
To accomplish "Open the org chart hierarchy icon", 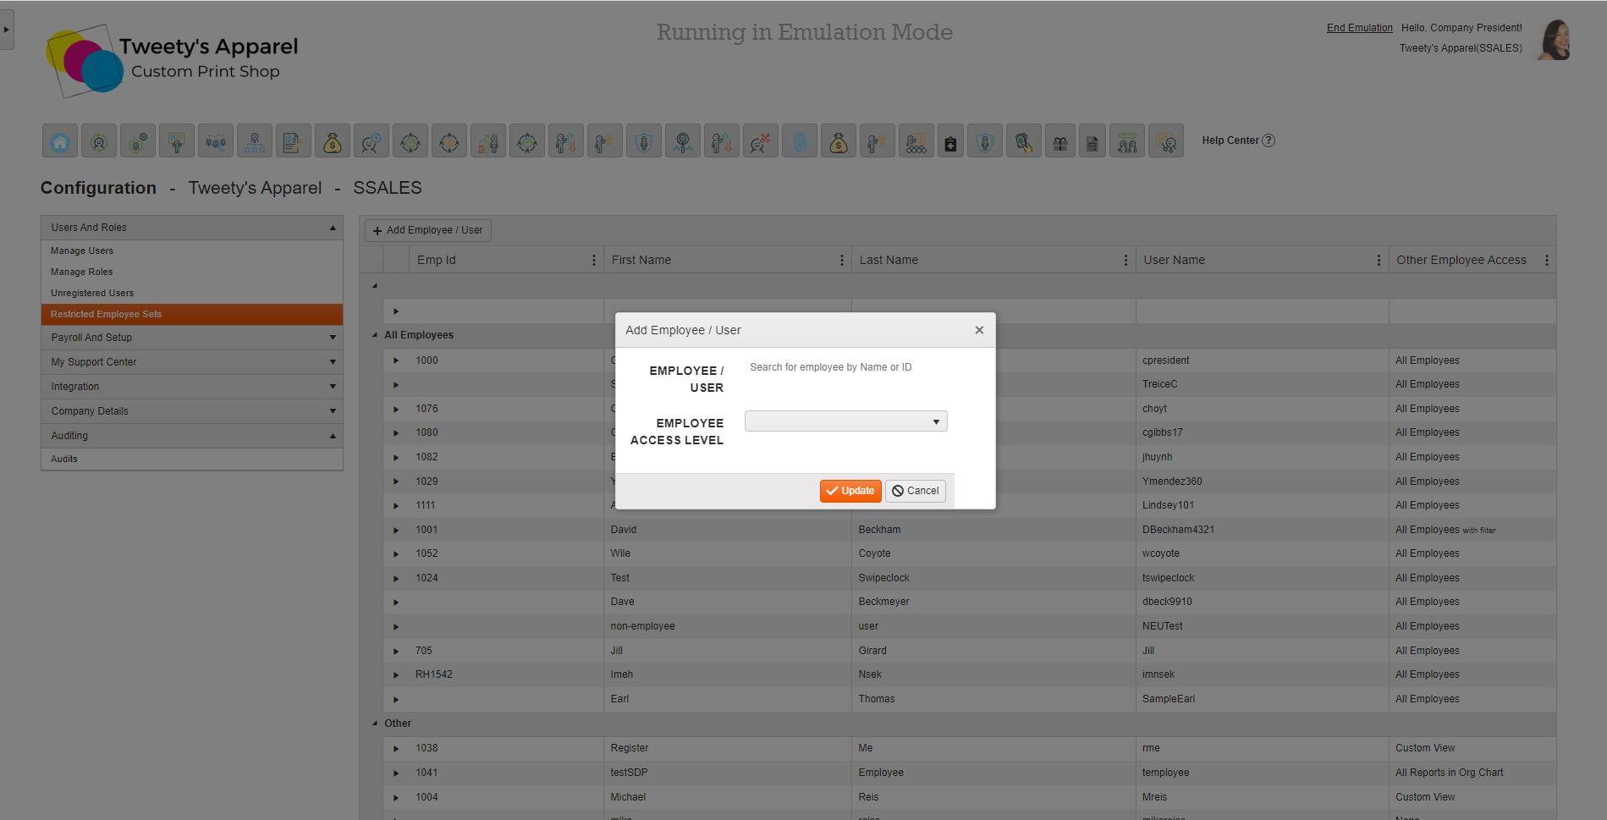I will coord(255,141).
